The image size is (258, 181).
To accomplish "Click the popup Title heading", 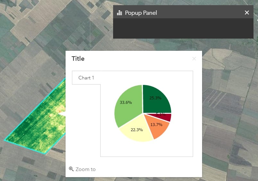I will 78,59.
